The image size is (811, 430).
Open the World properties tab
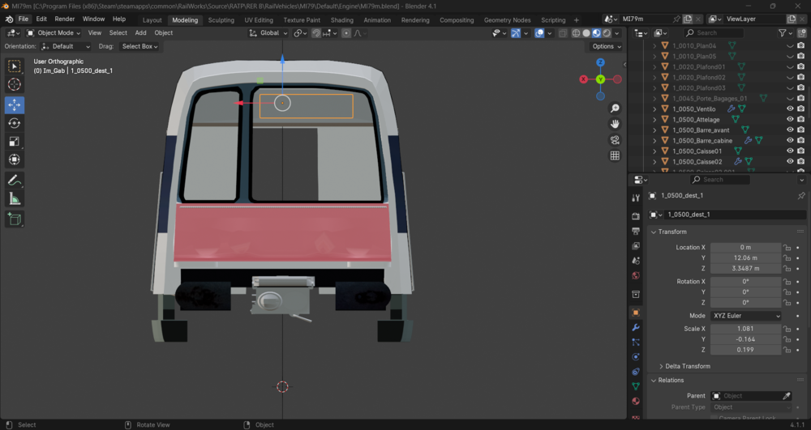(636, 275)
